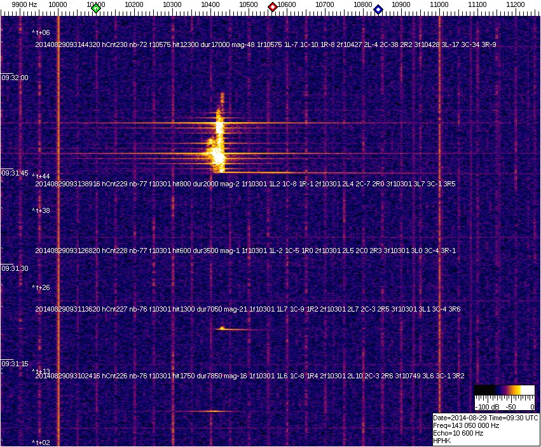The width and height of the screenshot is (541, 447).
Task: Click the t+44 time marker
Action: pyautogui.click(x=42, y=176)
